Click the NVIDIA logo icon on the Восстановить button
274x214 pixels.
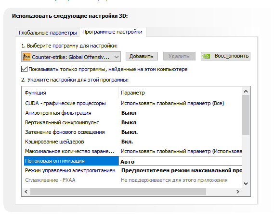coord(206,56)
